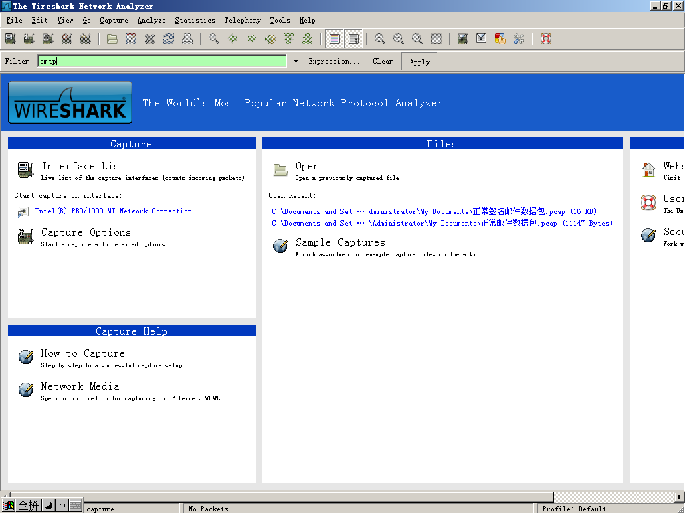Open the Edit menu

39,21
